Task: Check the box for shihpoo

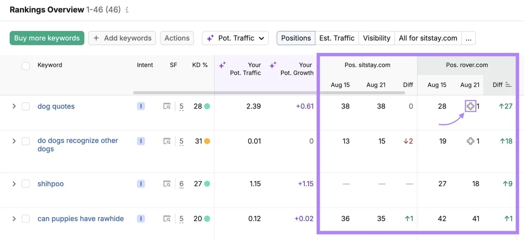Action: 26,184
